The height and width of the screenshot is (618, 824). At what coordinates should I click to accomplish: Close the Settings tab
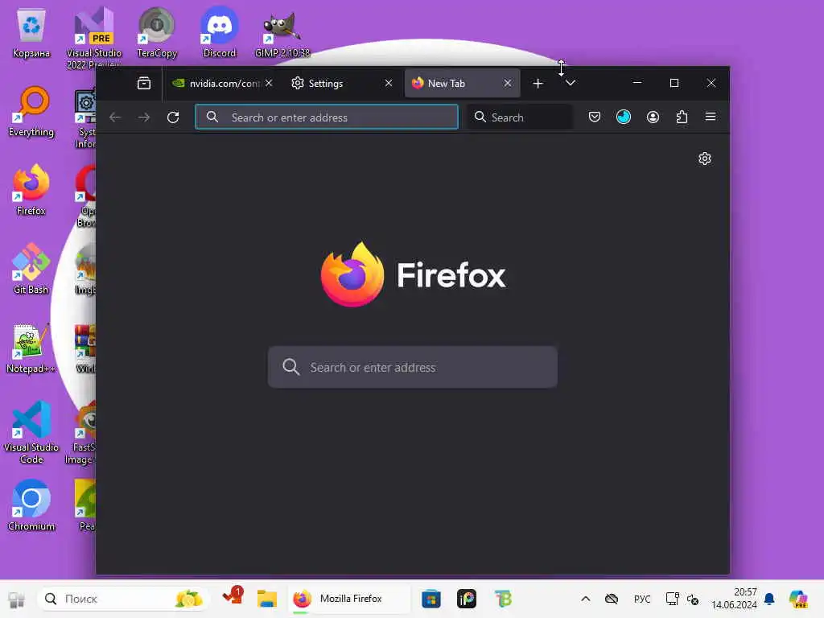tap(389, 83)
